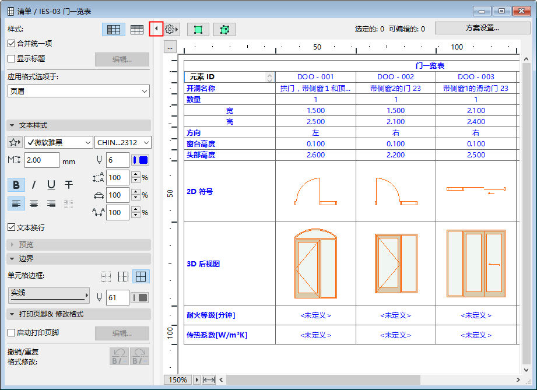The height and width of the screenshot is (390, 537).
Task: Open the zoom options arrow next to 150%
Action: (x=196, y=380)
